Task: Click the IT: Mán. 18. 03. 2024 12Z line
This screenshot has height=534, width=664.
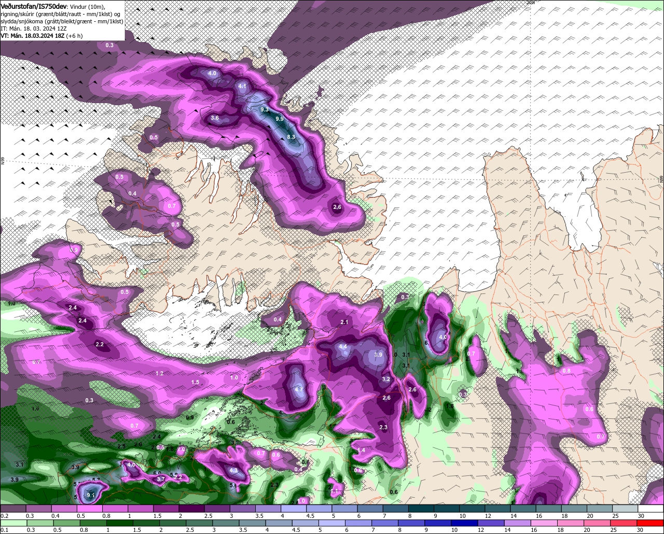Action: (34, 29)
